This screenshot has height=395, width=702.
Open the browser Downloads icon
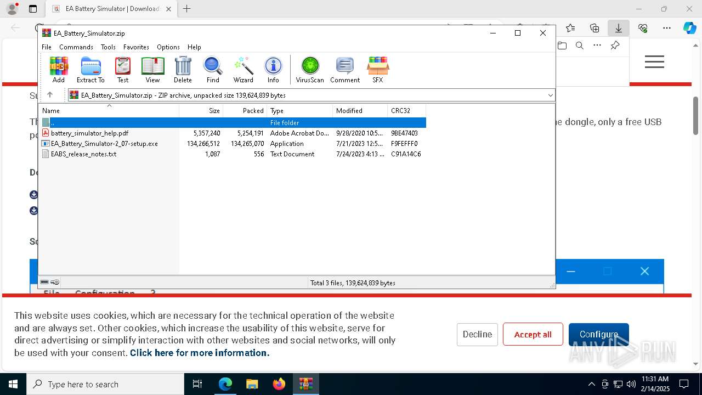[x=618, y=28]
